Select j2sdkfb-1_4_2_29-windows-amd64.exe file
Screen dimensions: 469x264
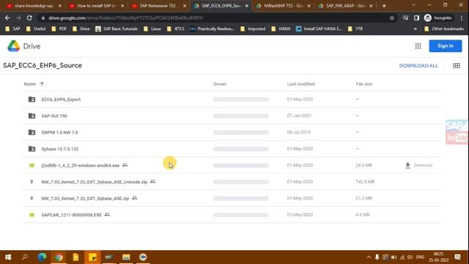pos(80,165)
